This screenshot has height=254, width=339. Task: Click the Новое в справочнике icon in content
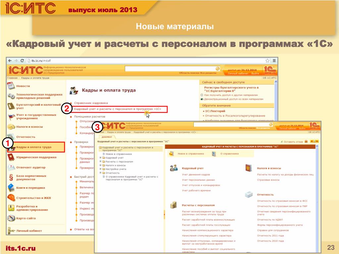click(x=171, y=154)
